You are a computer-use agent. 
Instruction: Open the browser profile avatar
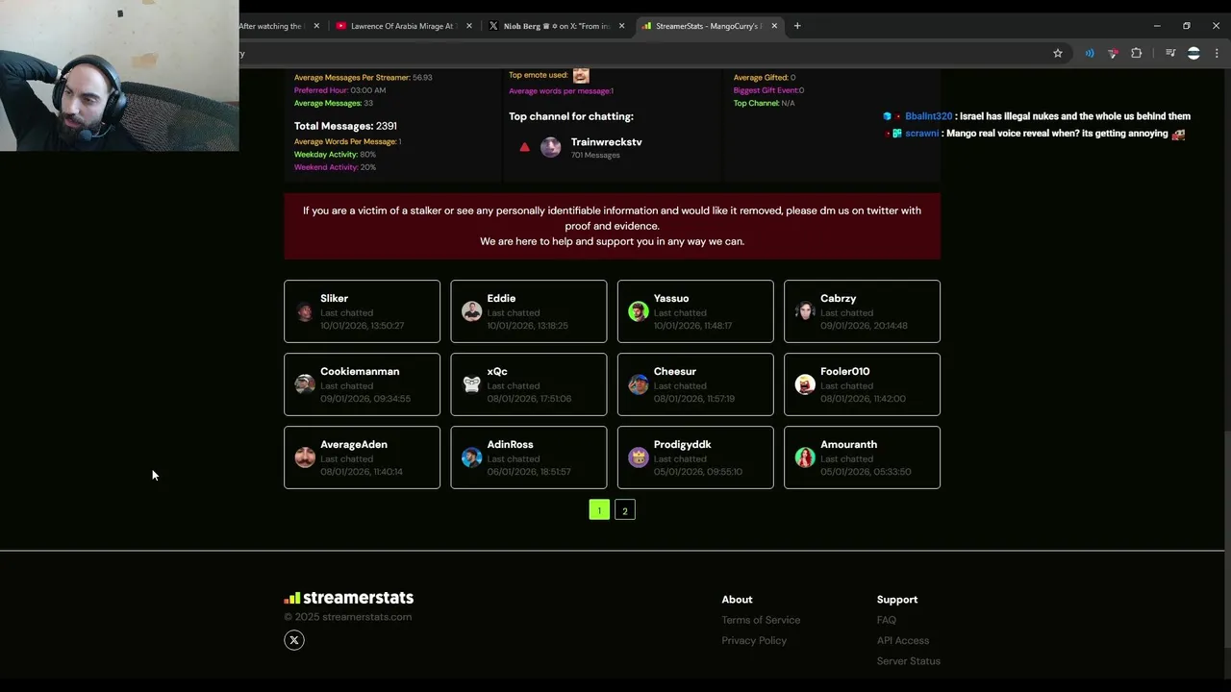click(x=1193, y=54)
